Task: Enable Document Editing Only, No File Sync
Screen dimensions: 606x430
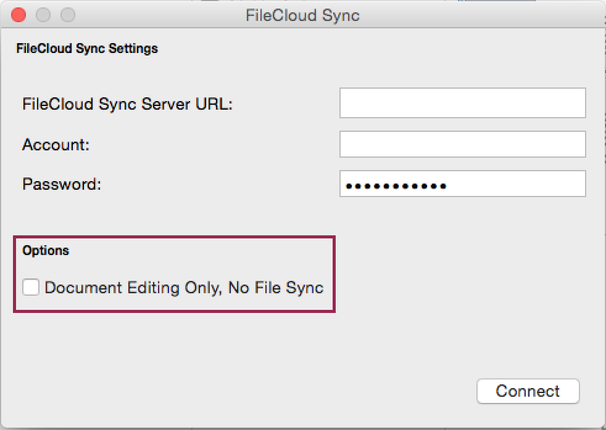Action: coord(30,287)
